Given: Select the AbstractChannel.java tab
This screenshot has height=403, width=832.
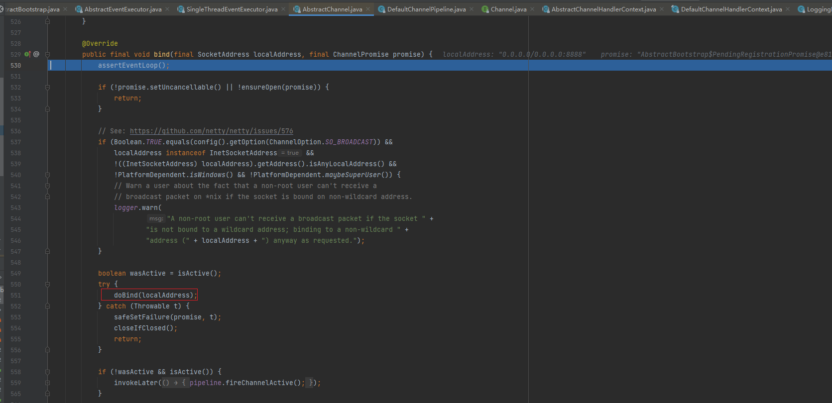Looking at the screenshot, I should (x=332, y=9).
